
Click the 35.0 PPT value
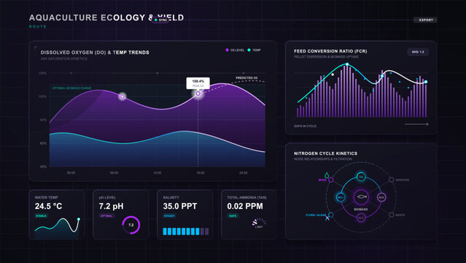(x=180, y=206)
